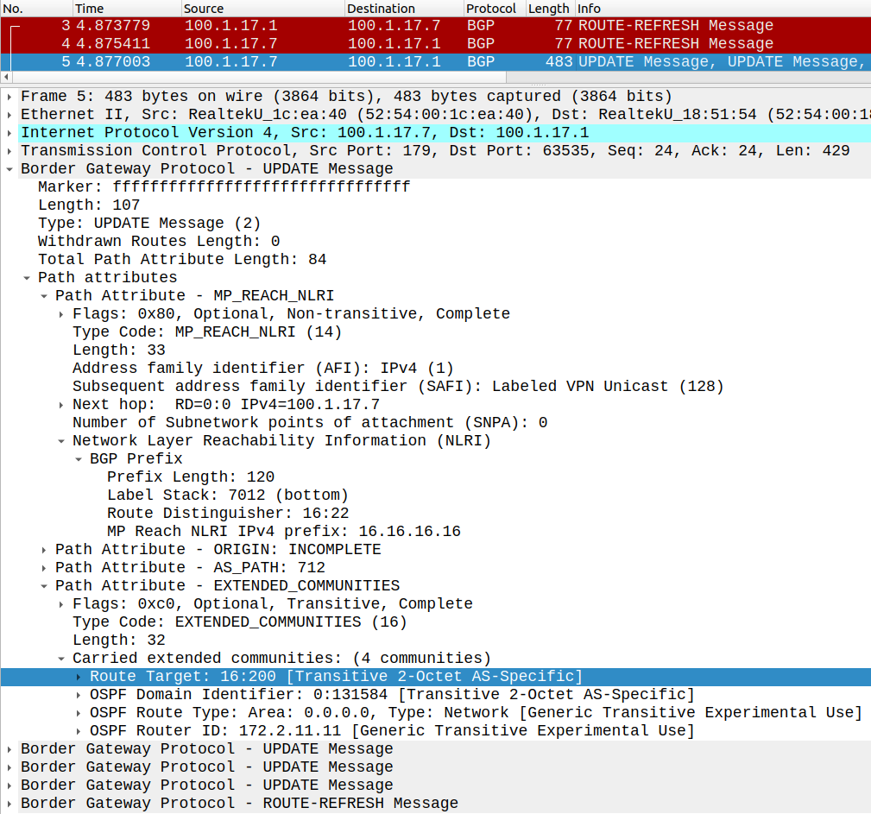Viewport: 871px width, 814px height.
Task: Select SAFI Labeled VPN Unicast (128)
Action: coord(398,387)
